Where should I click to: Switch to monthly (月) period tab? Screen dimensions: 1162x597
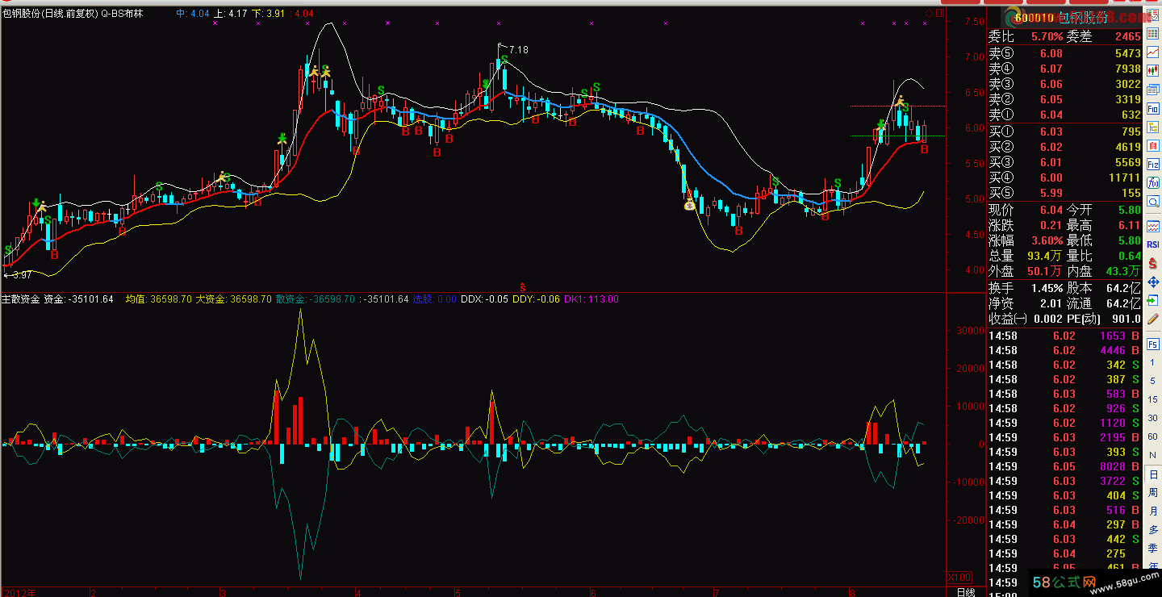pos(1153,511)
